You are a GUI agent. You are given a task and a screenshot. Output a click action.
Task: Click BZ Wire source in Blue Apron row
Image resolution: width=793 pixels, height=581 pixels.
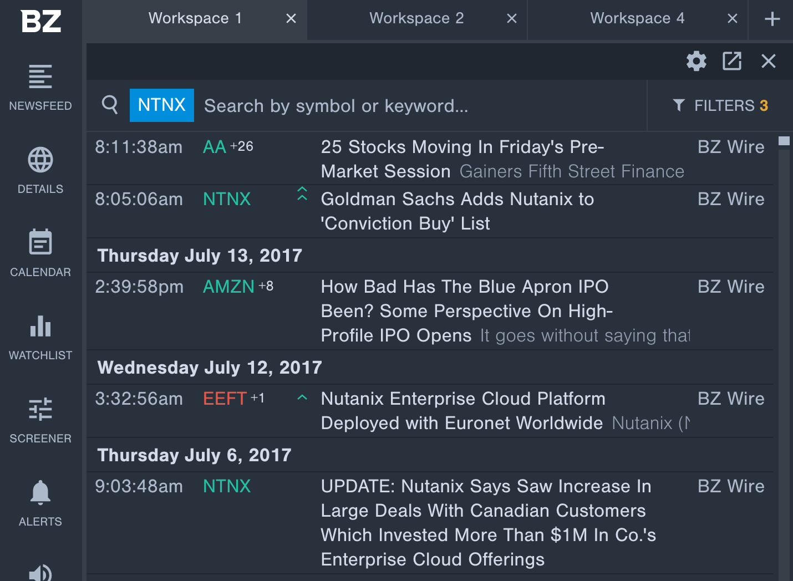pos(731,287)
